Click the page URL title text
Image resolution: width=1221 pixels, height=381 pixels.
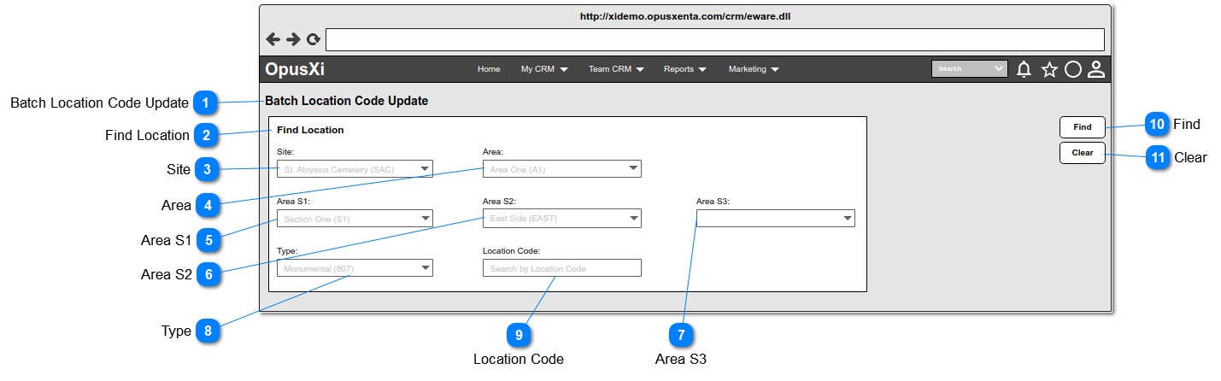pyautogui.click(x=685, y=16)
